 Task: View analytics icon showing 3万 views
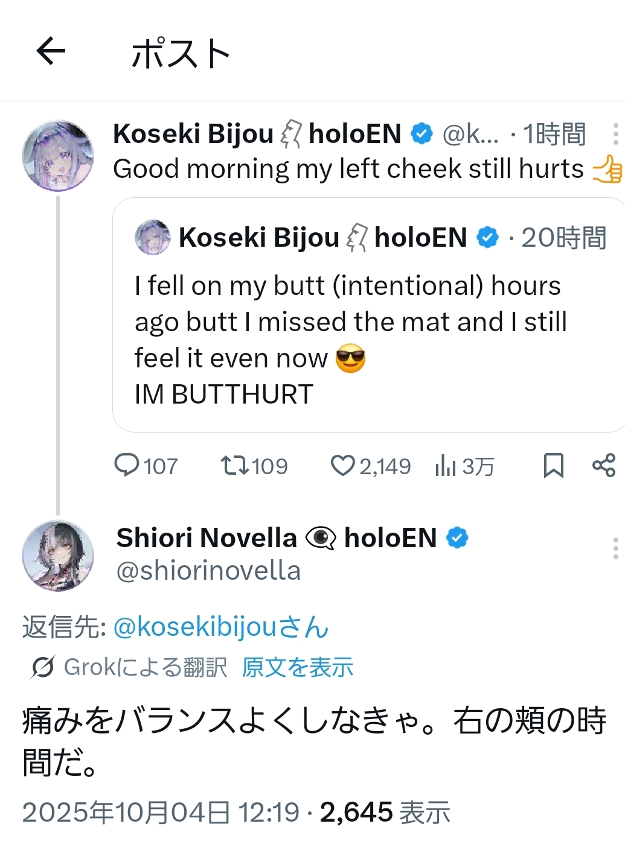(445, 465)
